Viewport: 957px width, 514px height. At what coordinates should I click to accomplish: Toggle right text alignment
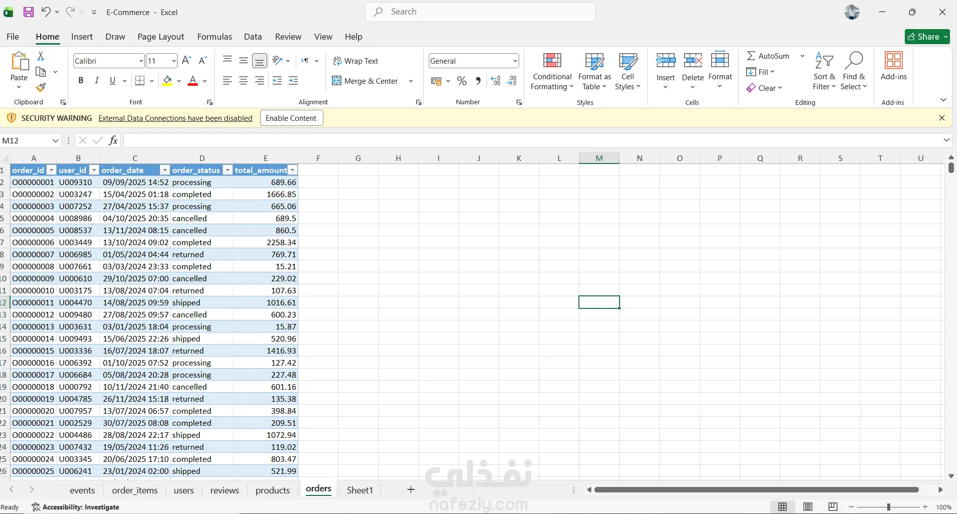[x=260, y=81]
